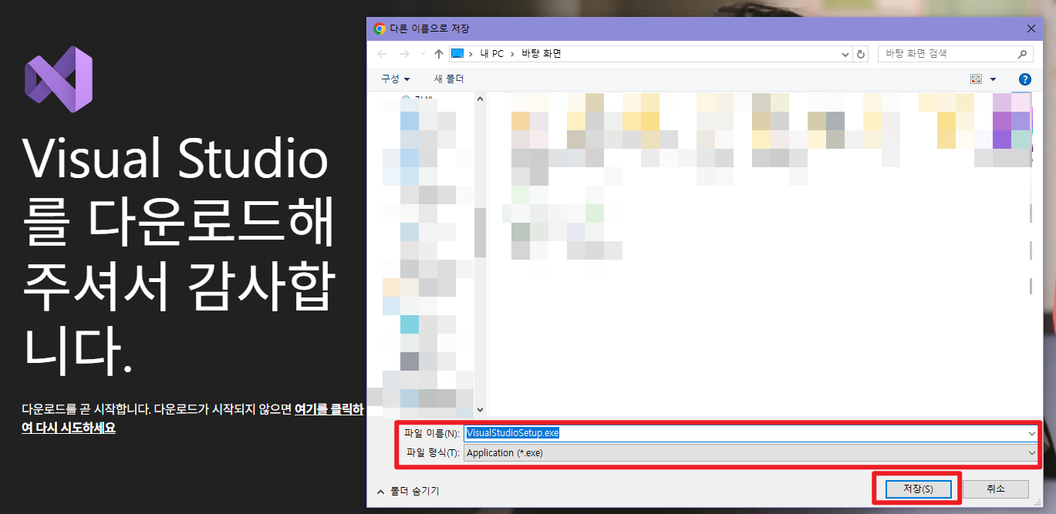Open recent locations dropdown arrow

coord(422,54)
